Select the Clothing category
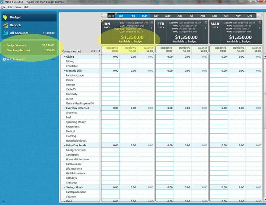 (x=71, y=136)
